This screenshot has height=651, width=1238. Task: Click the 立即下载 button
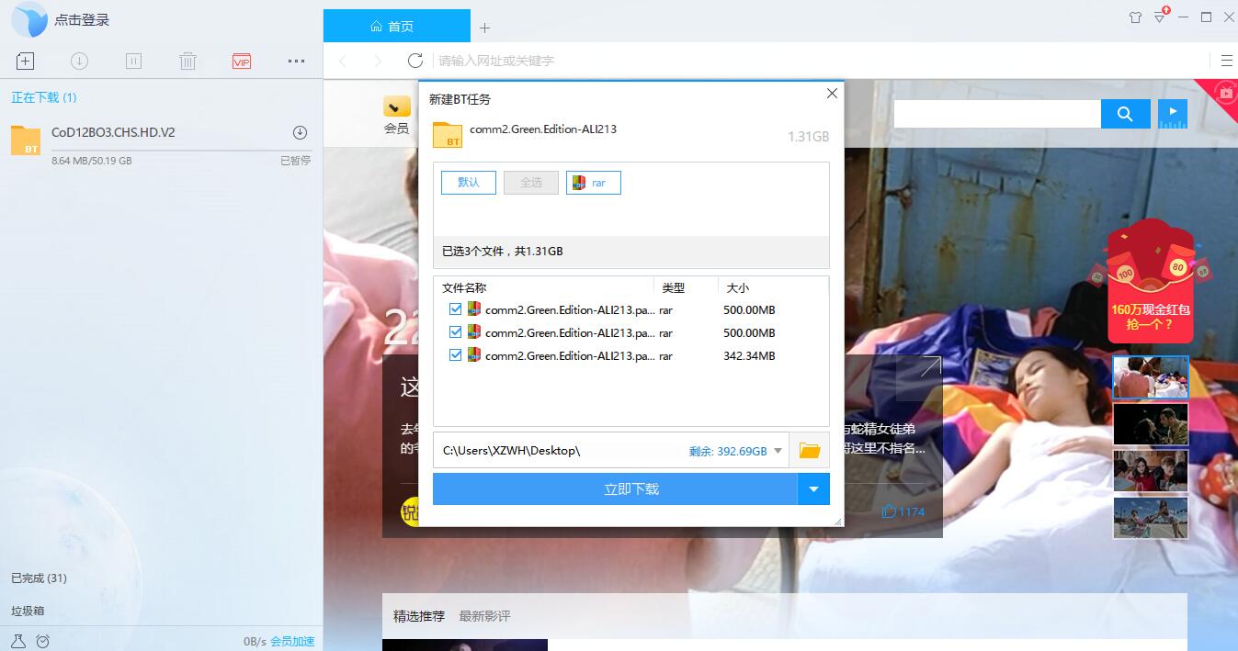coord(616,488)
